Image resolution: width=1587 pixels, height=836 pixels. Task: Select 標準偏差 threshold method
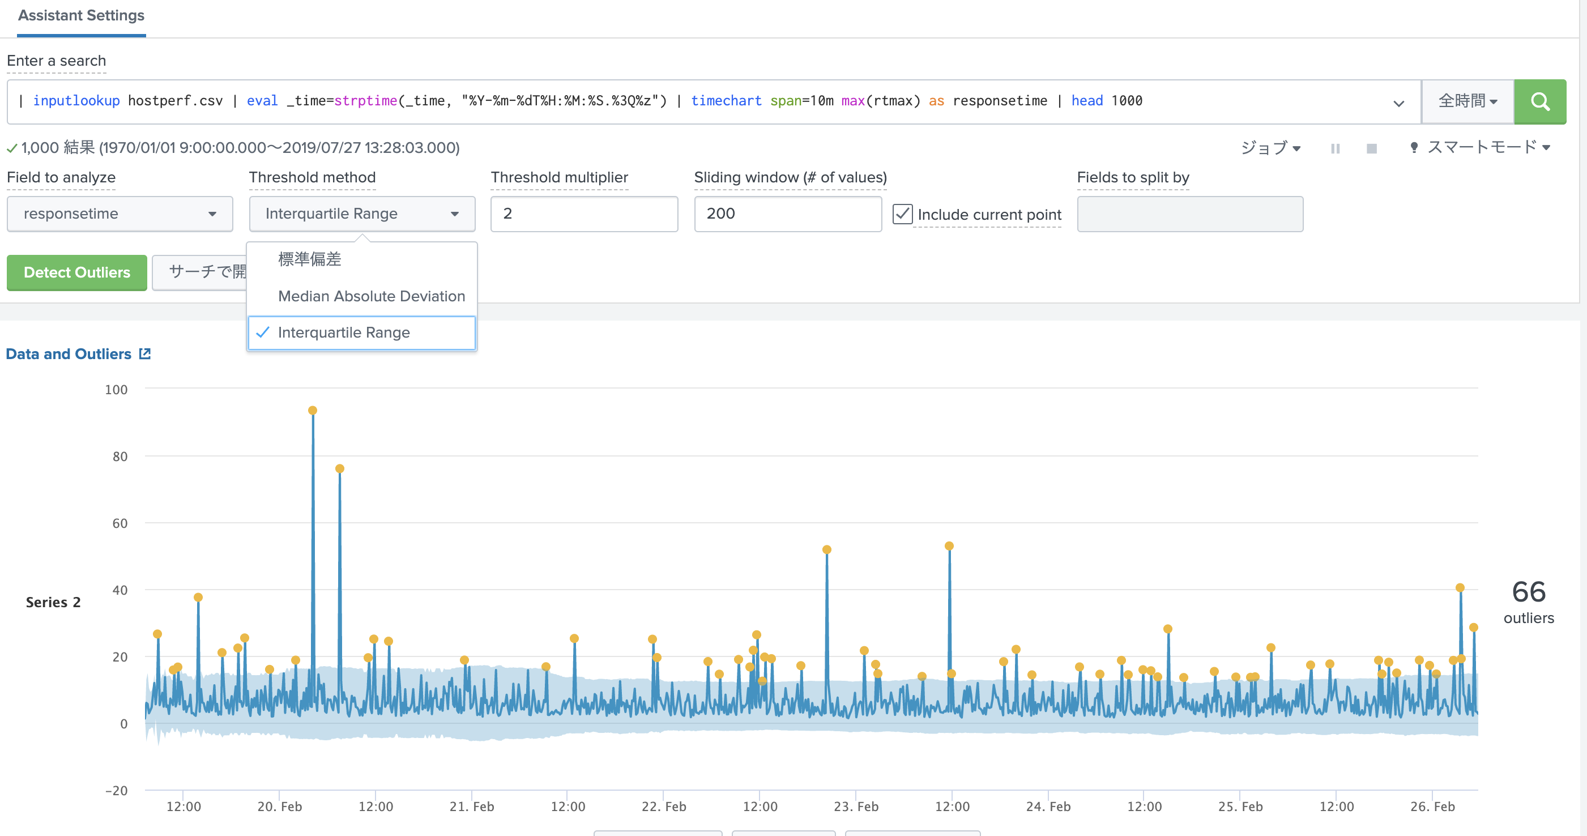(x=309, y=259)
